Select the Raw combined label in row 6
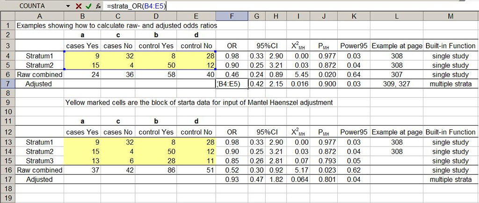The image size is (479, 203). point(39,75)
